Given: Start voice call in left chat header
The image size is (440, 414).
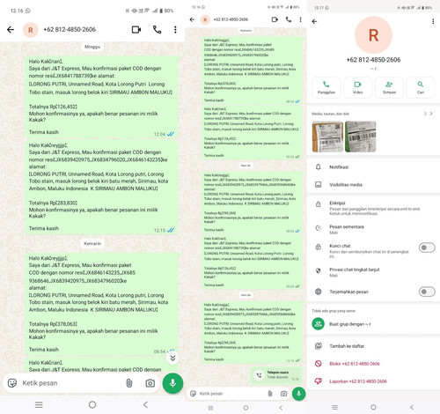Looking at the screenshot, I should (157, 30).
